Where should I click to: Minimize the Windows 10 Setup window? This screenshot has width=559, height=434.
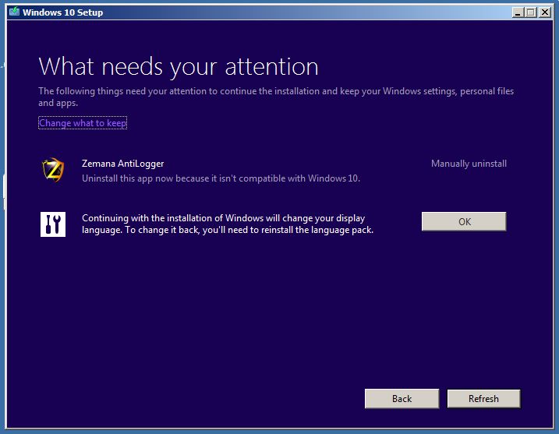pos(517,12)
